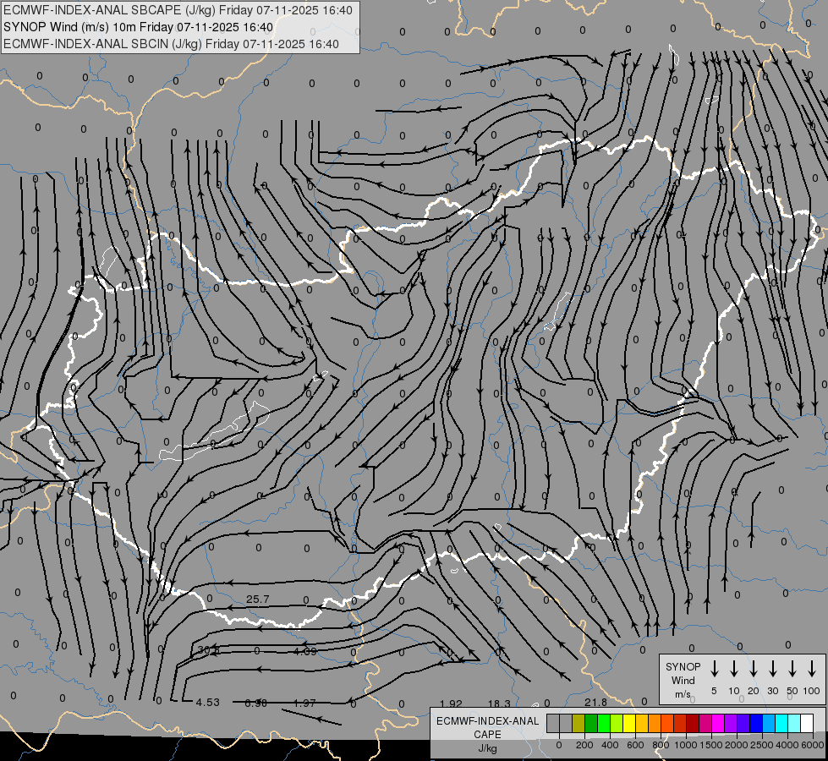The image size is (828, 761).
Task: Click the wind arrow above the 50 label
Action: (x=792, y=668)
